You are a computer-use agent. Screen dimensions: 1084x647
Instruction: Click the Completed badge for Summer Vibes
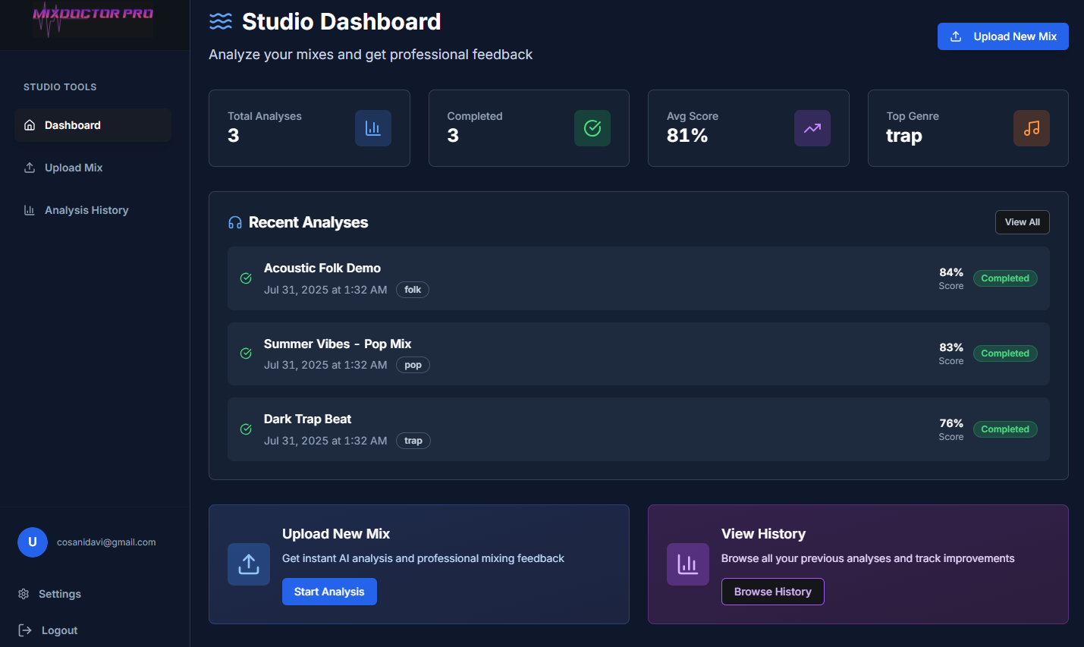tap(1005, 353)
